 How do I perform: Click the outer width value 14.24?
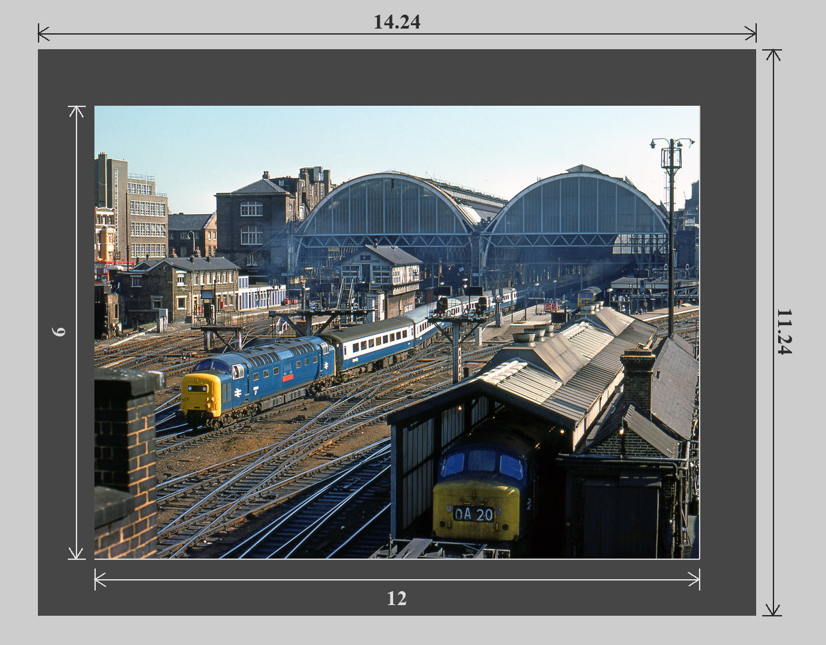pos(396,22)
